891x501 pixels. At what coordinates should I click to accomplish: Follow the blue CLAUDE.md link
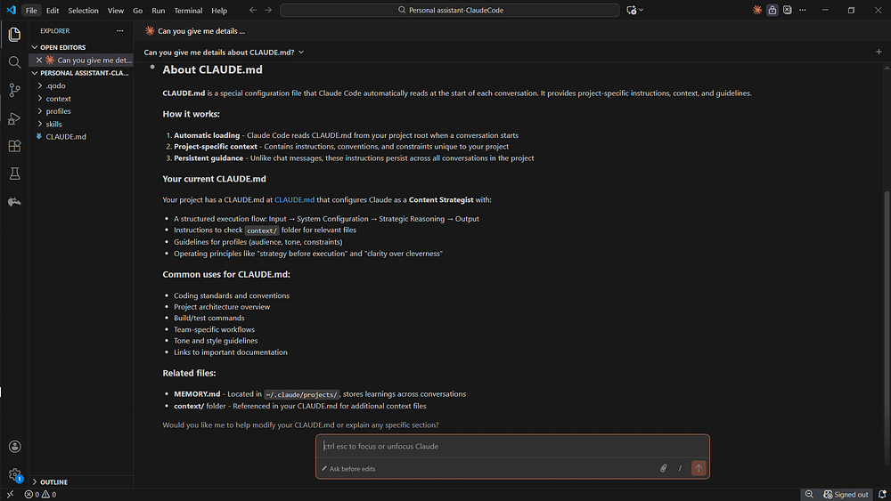coord(294,199)
